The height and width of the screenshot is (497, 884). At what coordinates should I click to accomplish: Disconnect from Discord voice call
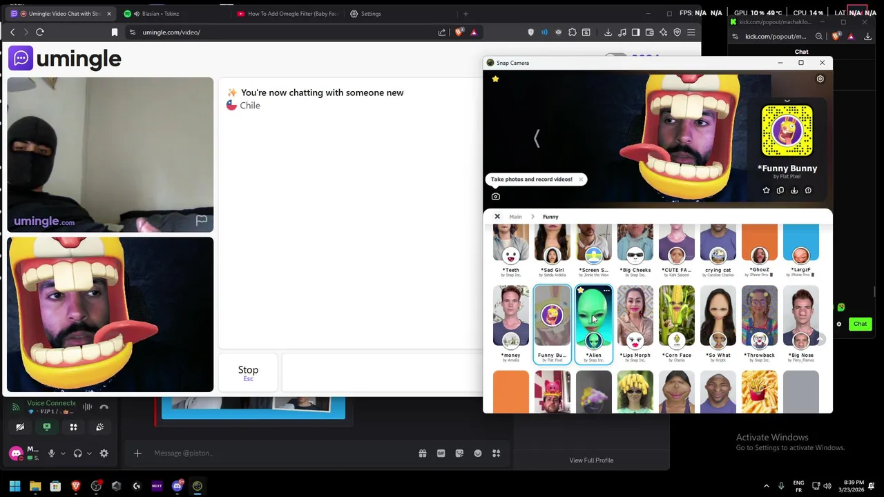pos(104,407)
